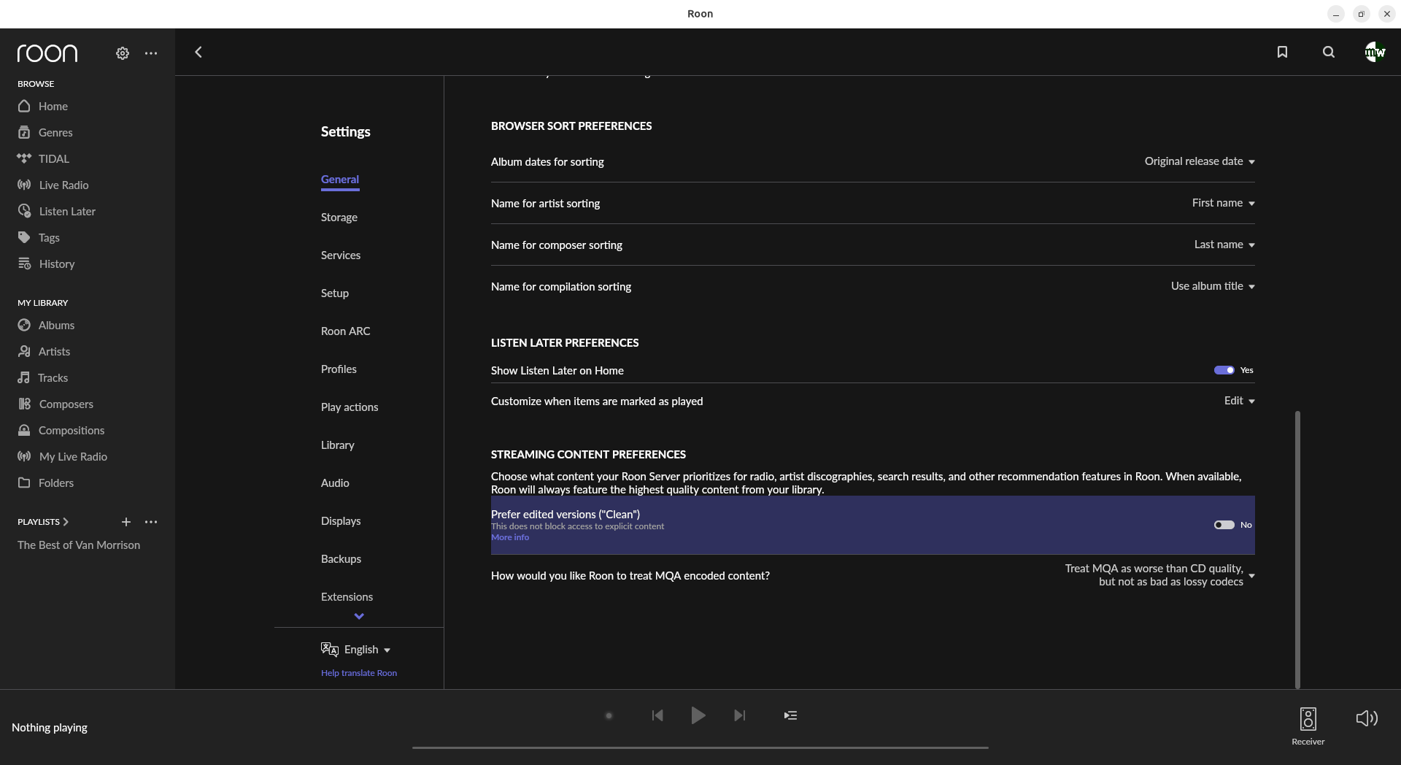Click the playback progress seek bar
Screen dimensions: 1401x765
pos(700,747)
